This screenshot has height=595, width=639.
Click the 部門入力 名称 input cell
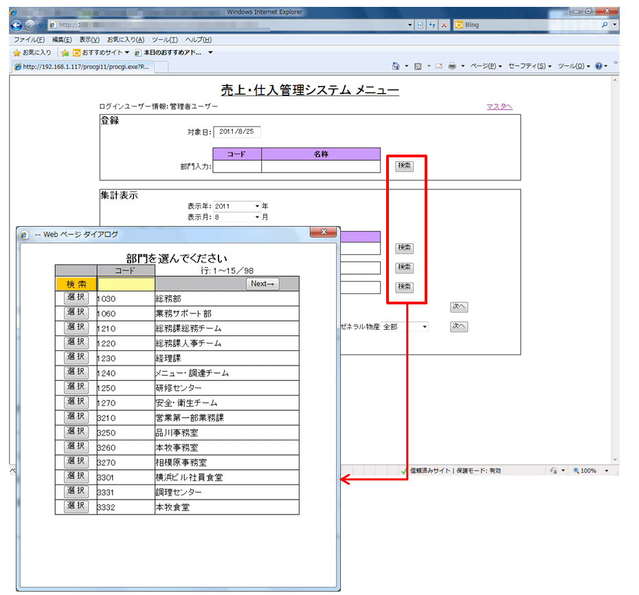point(321,167)
